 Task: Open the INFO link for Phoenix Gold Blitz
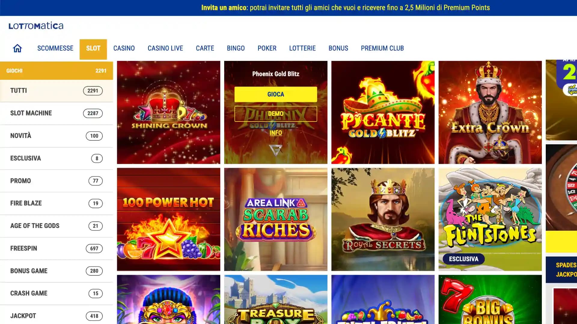pyautogui.click(x=276, y=133)
